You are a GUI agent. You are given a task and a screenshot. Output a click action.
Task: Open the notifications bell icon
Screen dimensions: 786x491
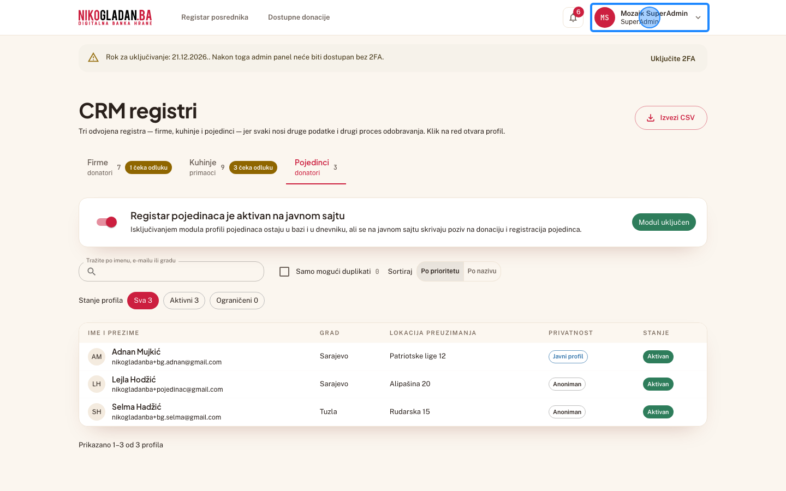tap(573, 17)
